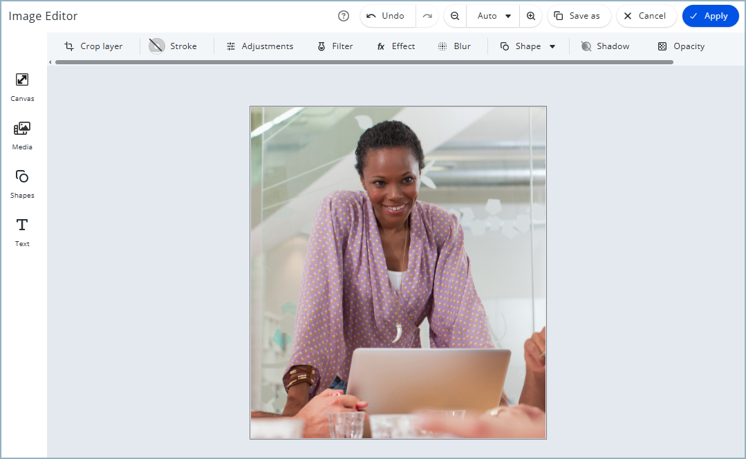Click the Stroke color swatch
This screenshot has width=746, height=459.
click(157, 46)
